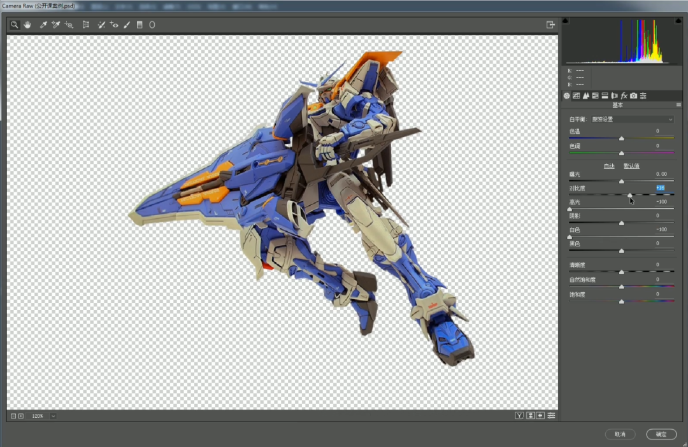Click the 对比度 contrast slider handle
Image resolution: width=688 pixels, height=447 pixels.
[x=630, y=195]
